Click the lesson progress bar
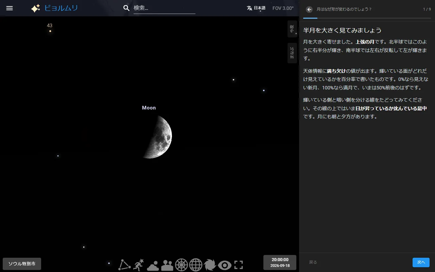 [x=367, y=18]
